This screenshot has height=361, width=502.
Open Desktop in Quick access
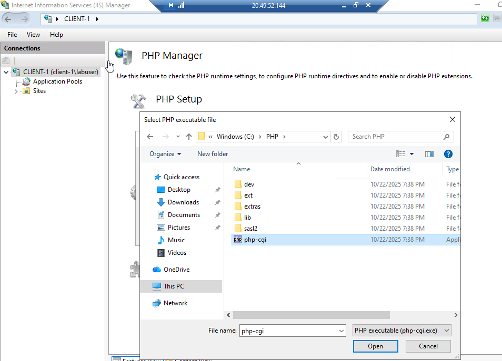pyautogui.click(x=179, y=190)
